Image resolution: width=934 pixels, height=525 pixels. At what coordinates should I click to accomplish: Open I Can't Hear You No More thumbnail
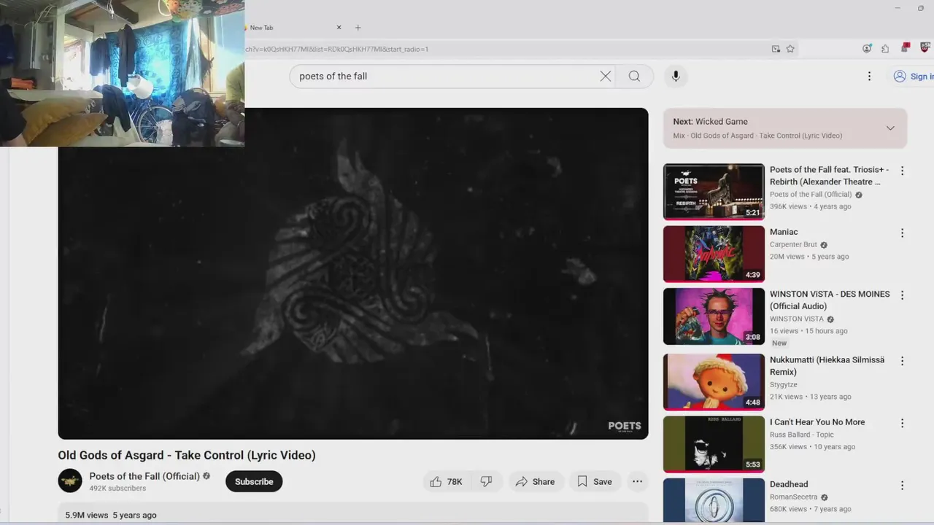pos(714,444)
